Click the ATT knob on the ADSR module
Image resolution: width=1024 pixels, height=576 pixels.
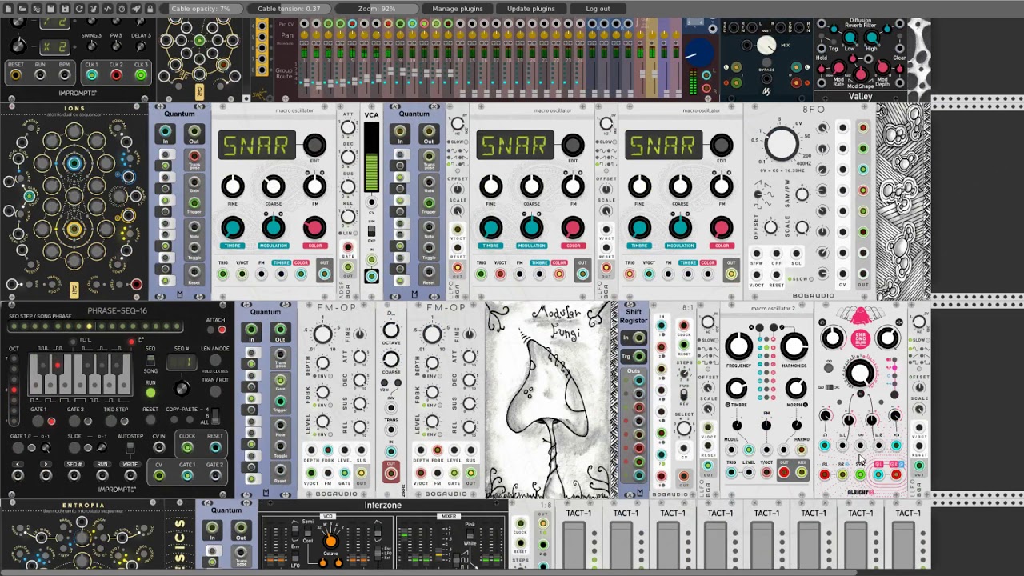pos(348,128)
